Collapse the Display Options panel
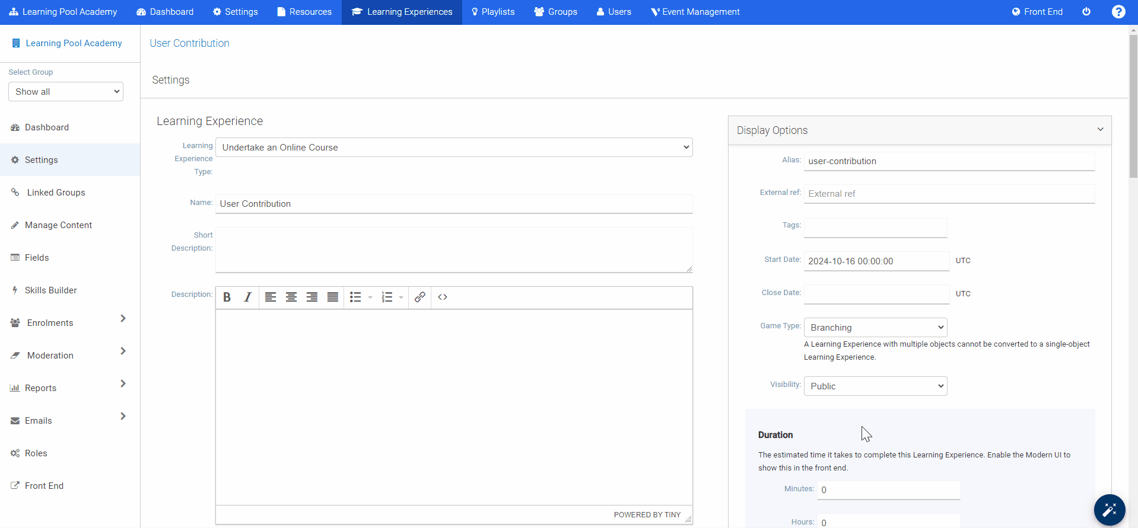The width and height of the screenshot is (1138, 528). click(1100, 130)
